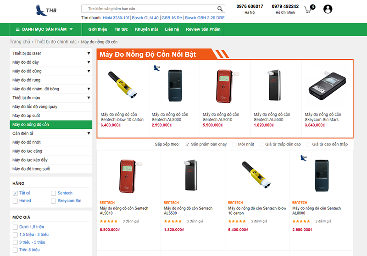Click Sentech AL8000 image in featured row

(x=175, y=86)
